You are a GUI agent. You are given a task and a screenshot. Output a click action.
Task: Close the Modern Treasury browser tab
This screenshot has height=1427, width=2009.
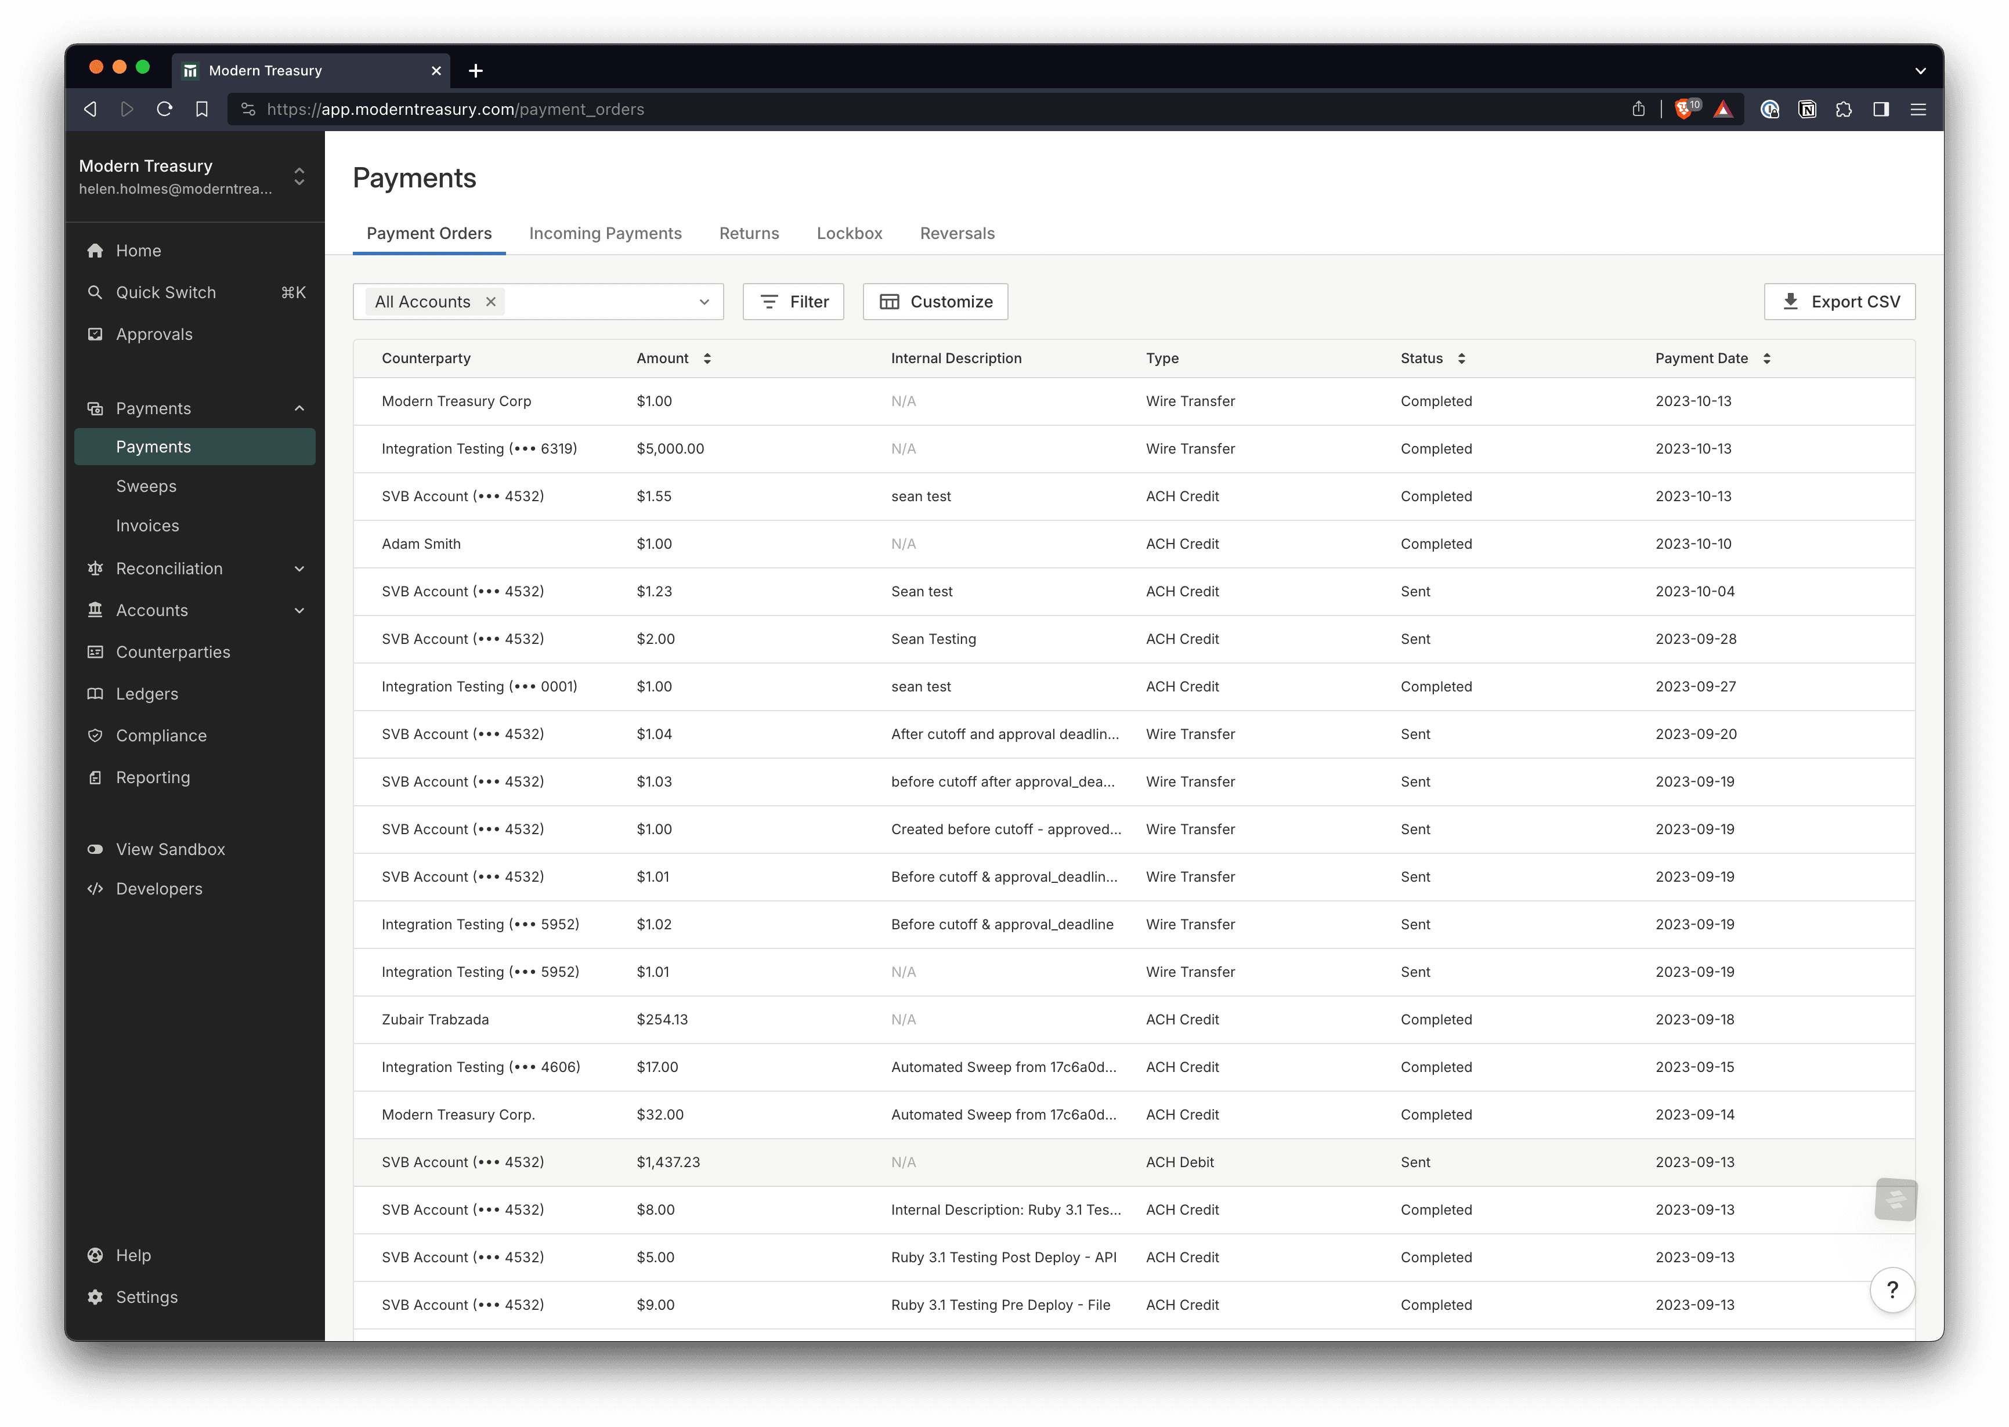click(436, 70)
